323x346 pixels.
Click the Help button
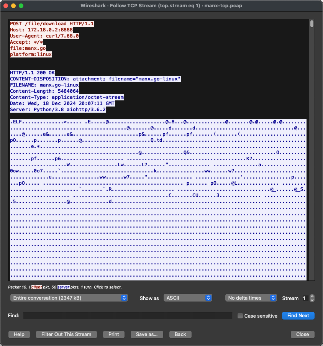click(x=19, y=334)
